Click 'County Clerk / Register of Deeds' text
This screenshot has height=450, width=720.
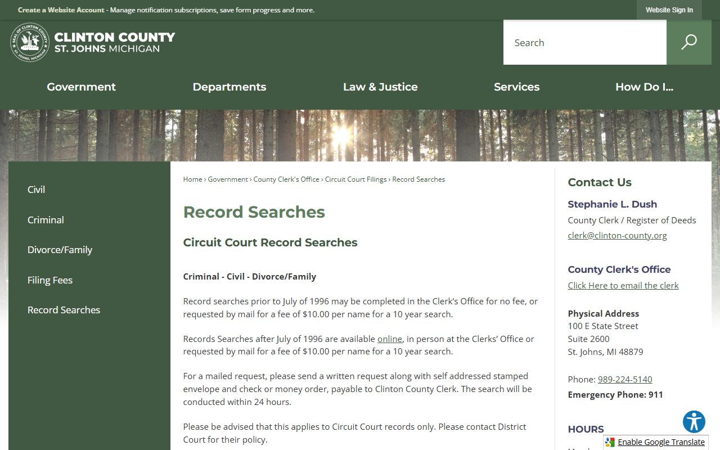pyautogui.click(x=632, y=220)
